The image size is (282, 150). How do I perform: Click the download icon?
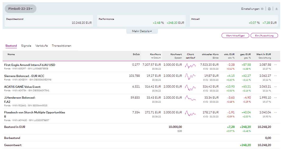pyautogui.click(x=276, y=9)
